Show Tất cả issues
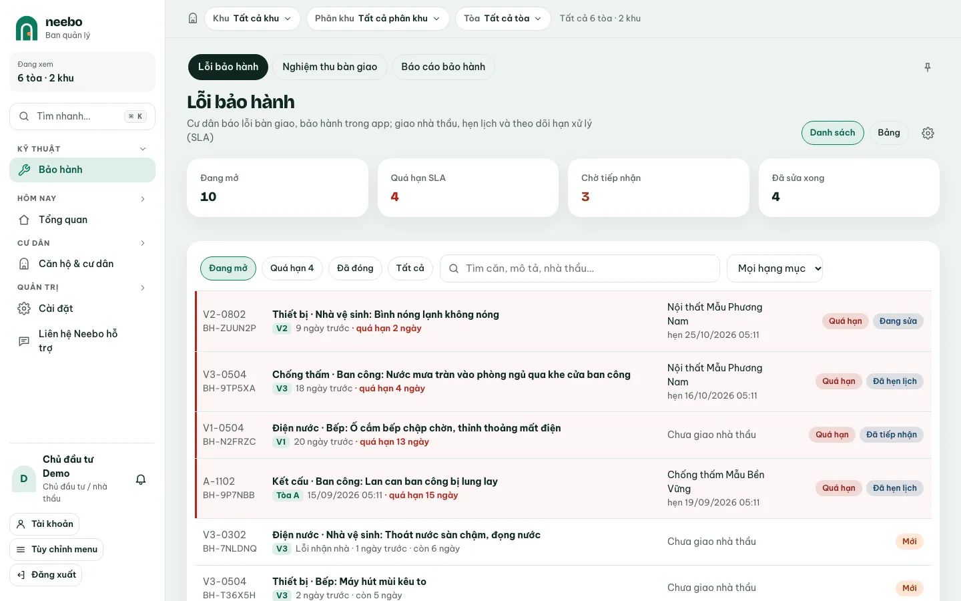The height and width of the screenshot is (601, 961). [410, 268]
